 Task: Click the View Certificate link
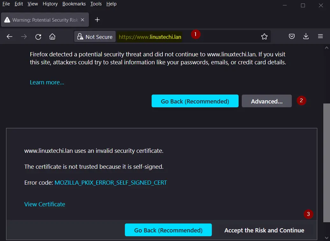45,204
